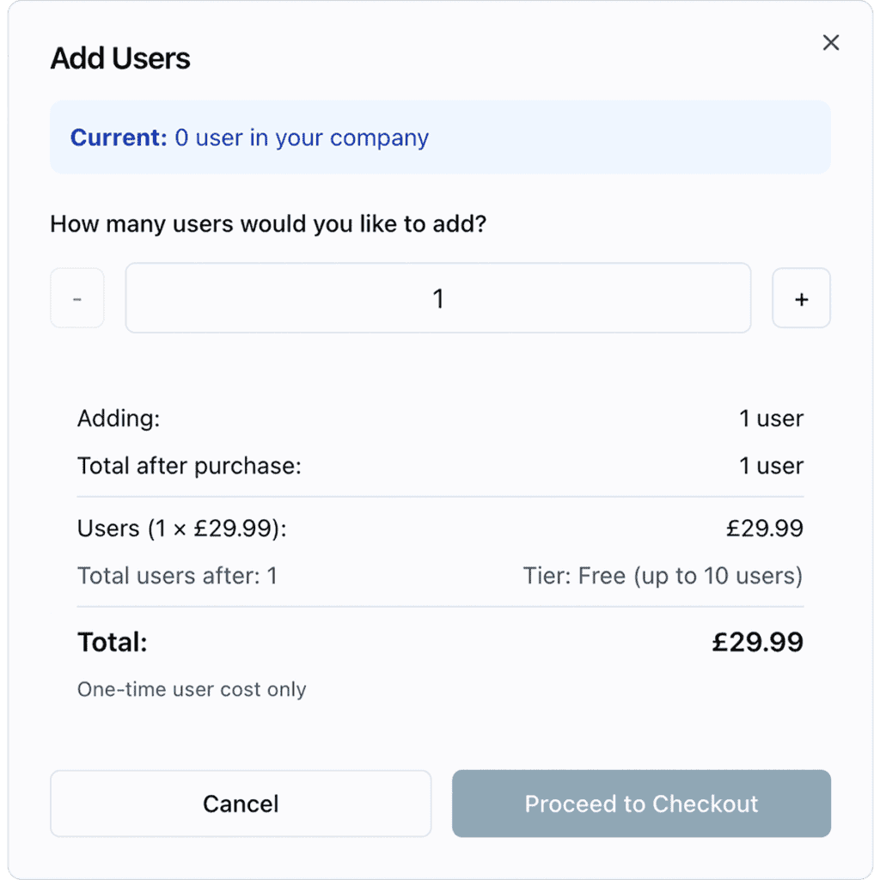Click the £29.99 users line price

tap(764, 528)
